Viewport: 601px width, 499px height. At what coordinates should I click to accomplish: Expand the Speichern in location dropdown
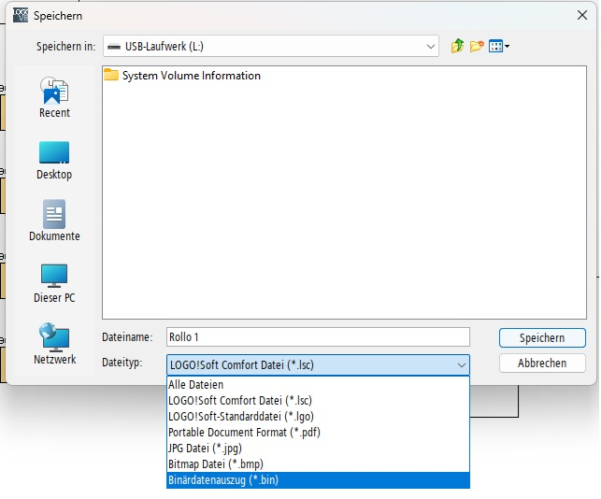(431, 47)
